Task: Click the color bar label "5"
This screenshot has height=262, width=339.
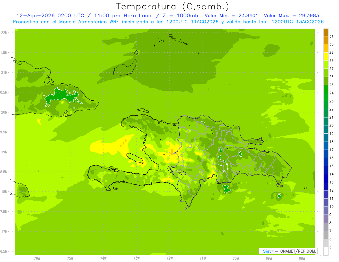Action: coord(331,247)
